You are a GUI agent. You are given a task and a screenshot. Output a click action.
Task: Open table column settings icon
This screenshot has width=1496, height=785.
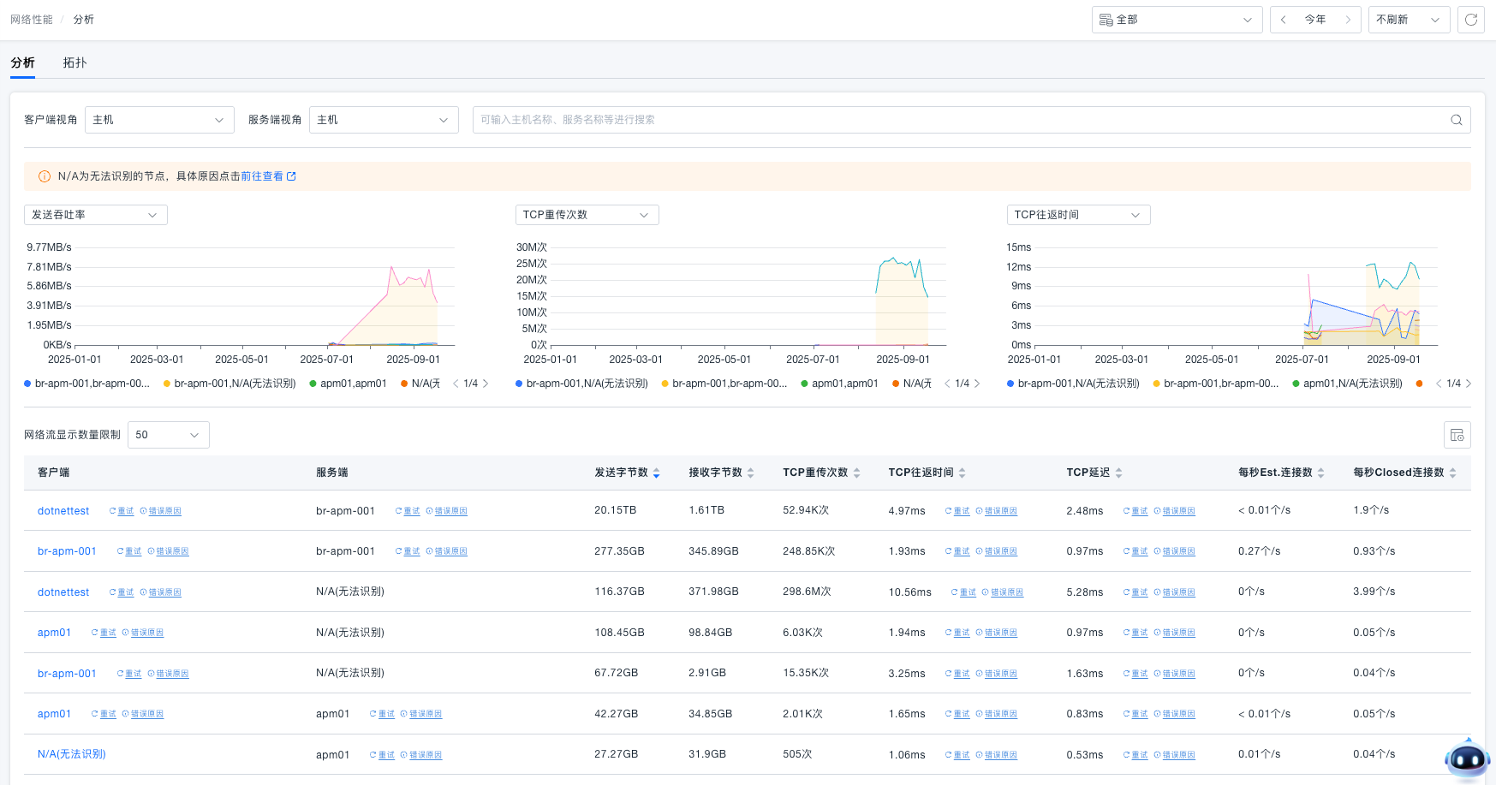point(1457,435)
